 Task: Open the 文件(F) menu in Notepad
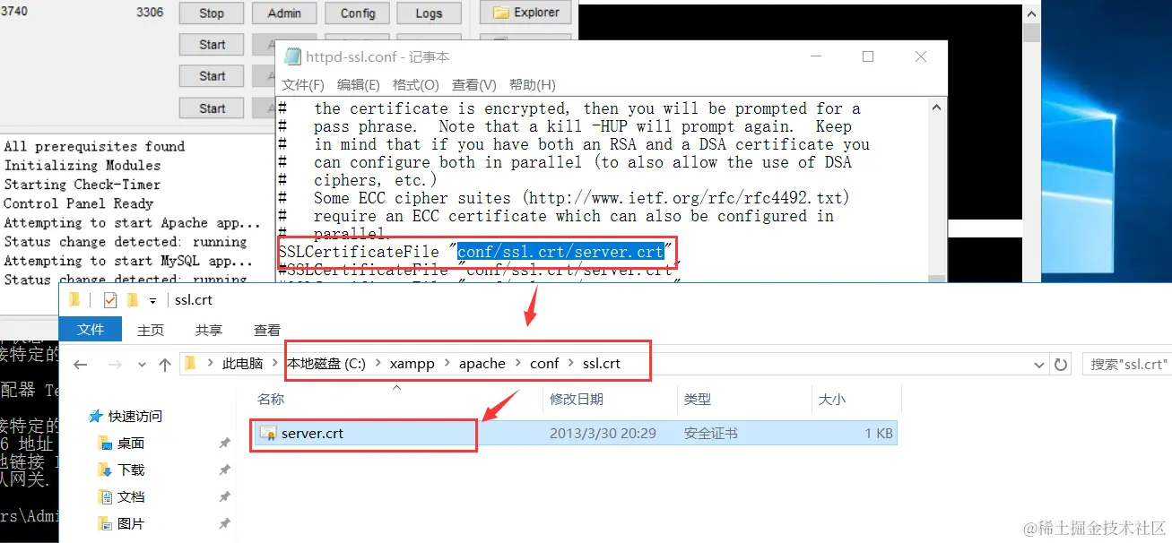tap(303, 85)
